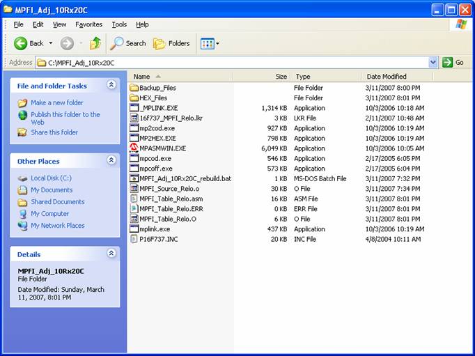The width and height of the screenshot is (475, 356).
Task: Click Share this folder link
Action: point(54,132)
